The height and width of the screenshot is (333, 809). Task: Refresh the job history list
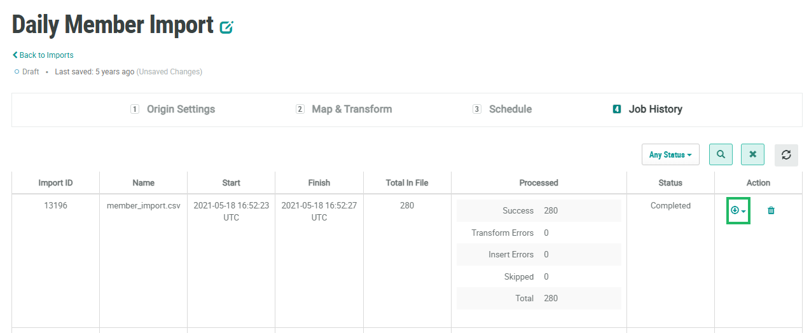(x=786, y=155)
